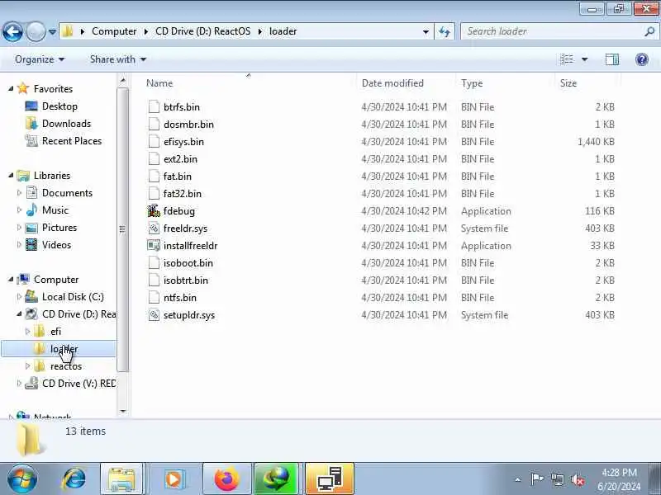Go back with the Back arrow button

(x=12, y=31)
